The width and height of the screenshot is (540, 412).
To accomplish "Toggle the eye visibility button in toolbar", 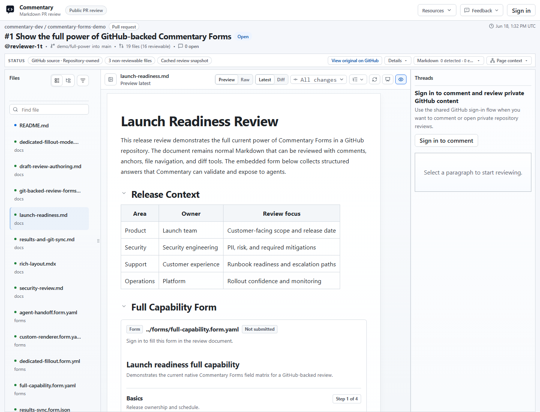I will click(401, 79).
